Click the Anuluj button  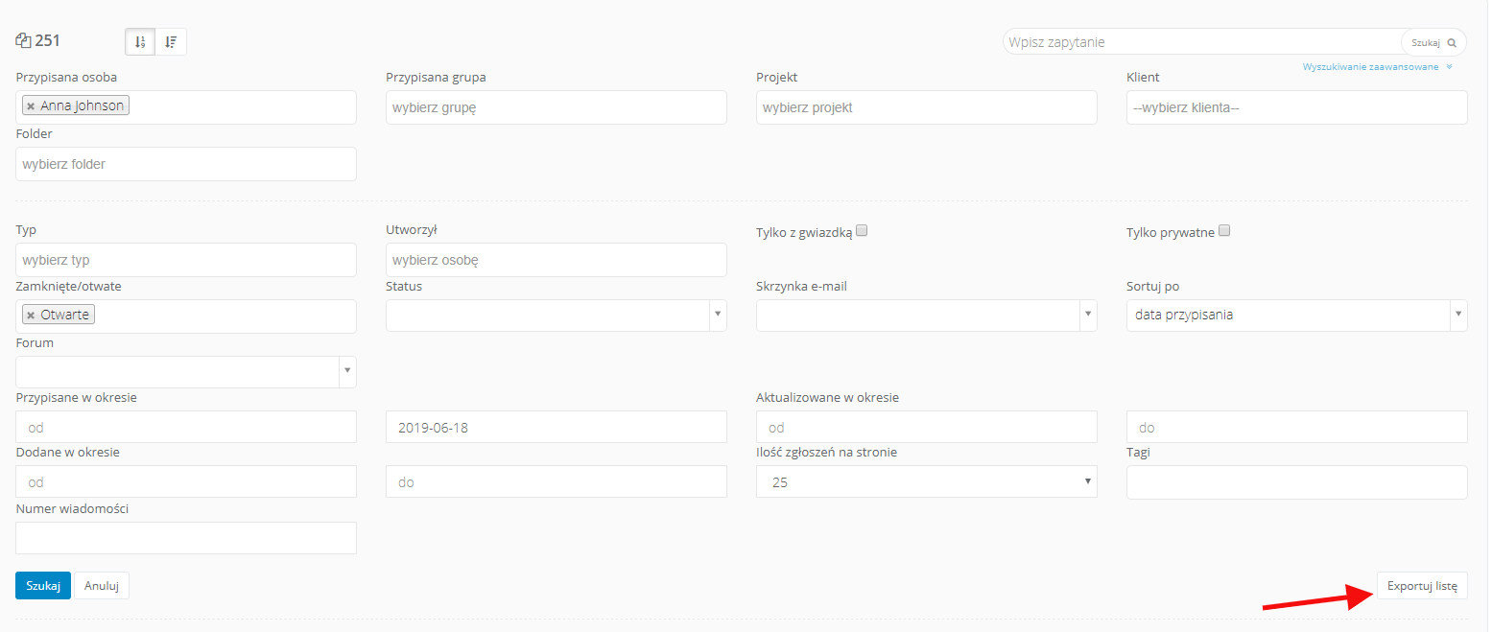(101, 586)
